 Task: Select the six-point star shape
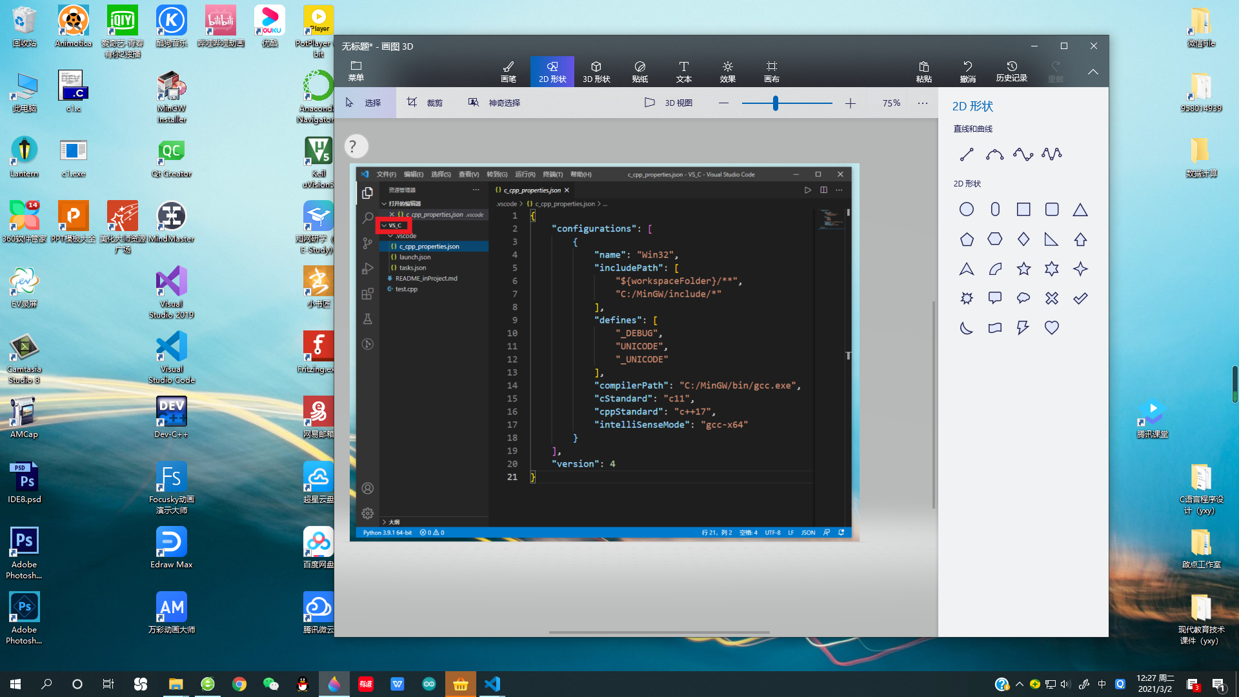(1052, 269)
